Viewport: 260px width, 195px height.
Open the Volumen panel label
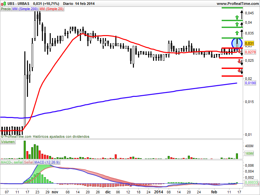pos(8,142)
